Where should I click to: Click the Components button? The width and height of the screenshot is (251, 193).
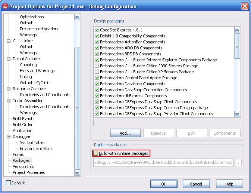225,133
